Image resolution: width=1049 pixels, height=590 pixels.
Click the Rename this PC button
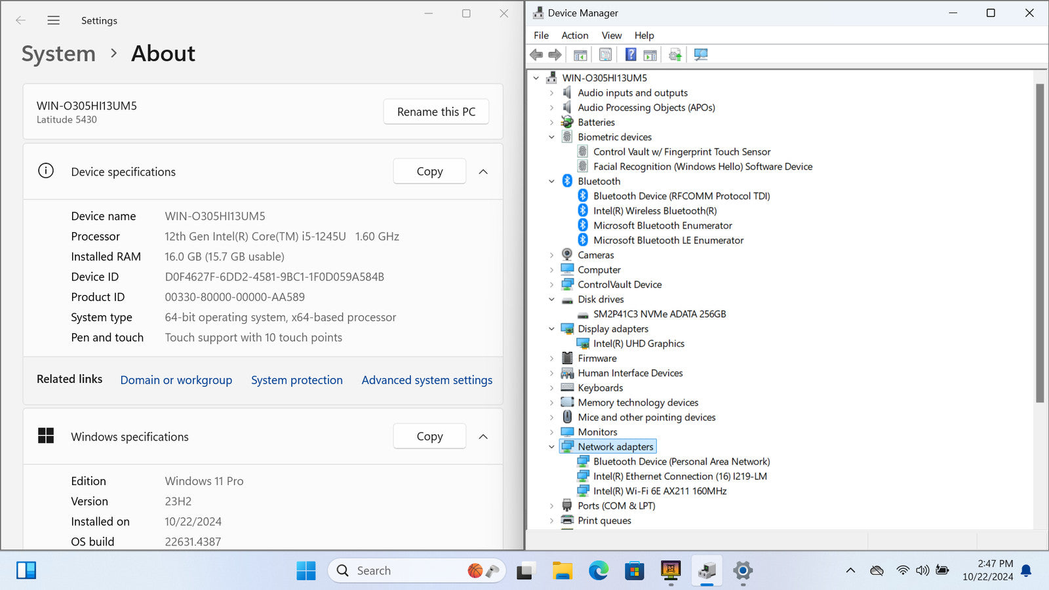click(x=436, y=112)
